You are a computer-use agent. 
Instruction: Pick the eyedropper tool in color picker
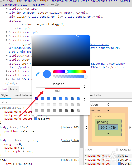pyautogui.click(x=38, y=74)
